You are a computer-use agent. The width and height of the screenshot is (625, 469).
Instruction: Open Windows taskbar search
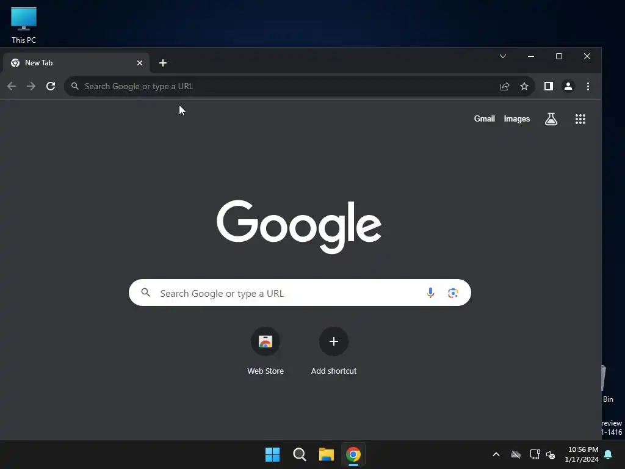click(299, 454)
